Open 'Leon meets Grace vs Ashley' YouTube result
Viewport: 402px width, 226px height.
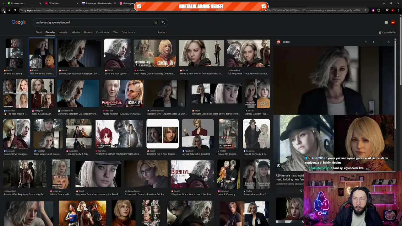point(155,57)
